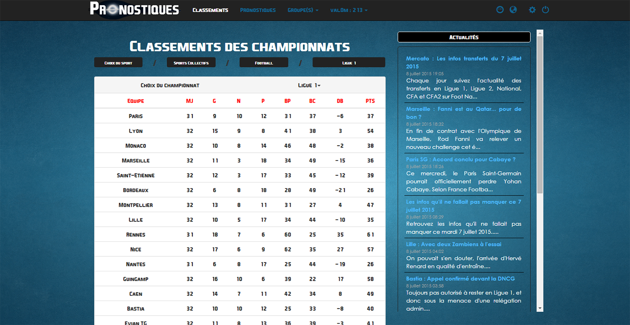Screen dimensions: 630x325
Task: Click the globe language icon
Action: (513, 9)
